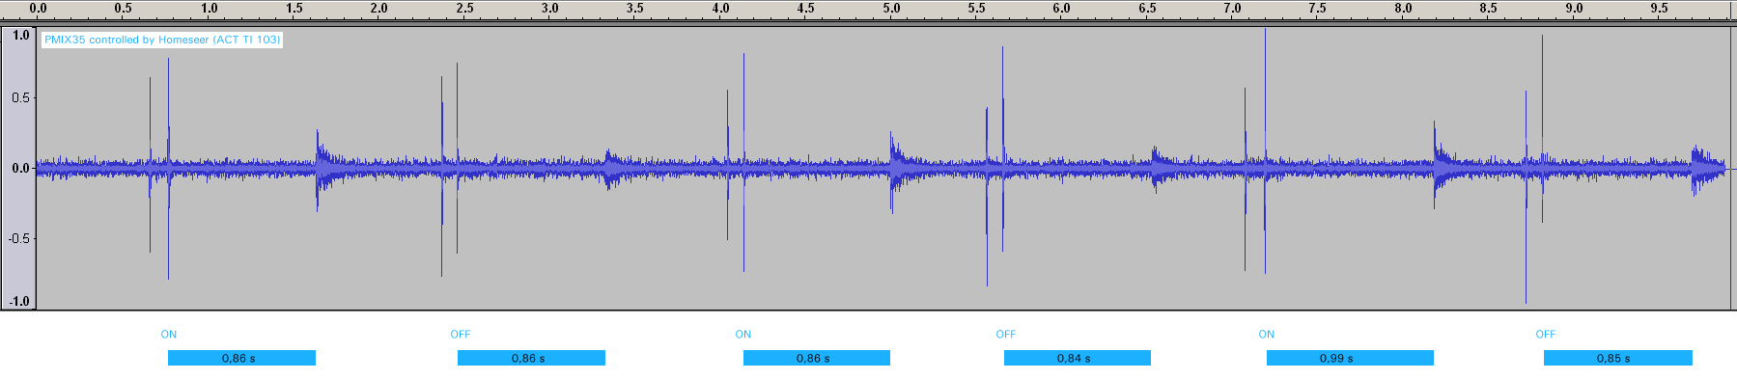Click the ON label above the 0,99 s bar

(1266, 335)
